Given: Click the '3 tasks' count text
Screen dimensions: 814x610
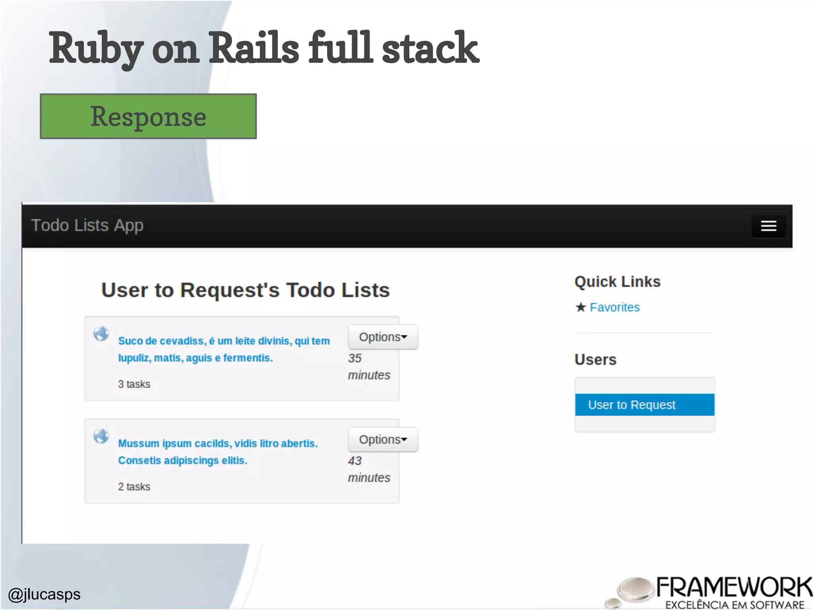Looking at the screenshot, I should [x=134, y=384].
